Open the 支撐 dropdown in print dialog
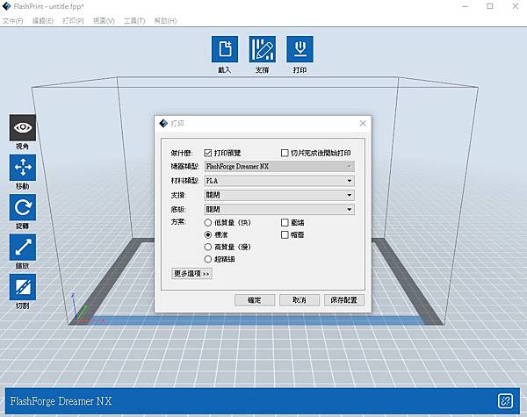The image size is (527, 417). click(278, 195)
